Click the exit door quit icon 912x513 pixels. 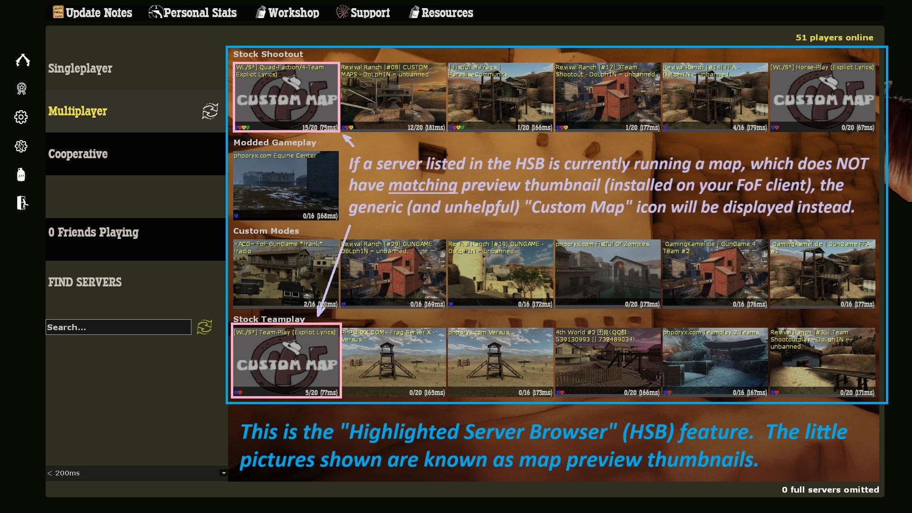(x=22, y=203)
